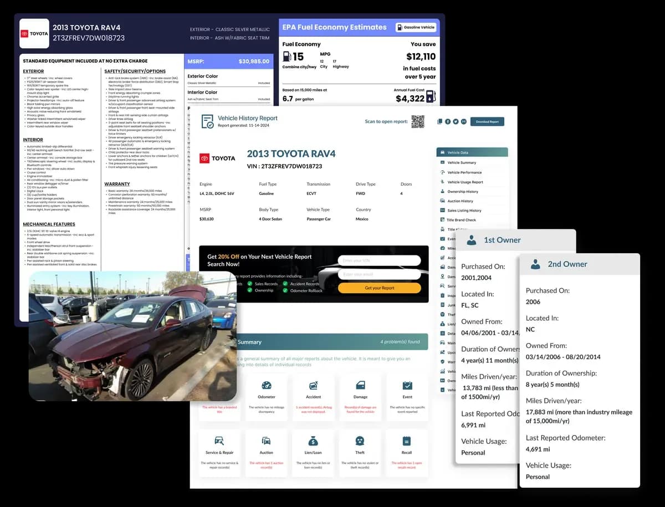
Task: Click 'ECVT' transmission value
Action: click(312, 194)
